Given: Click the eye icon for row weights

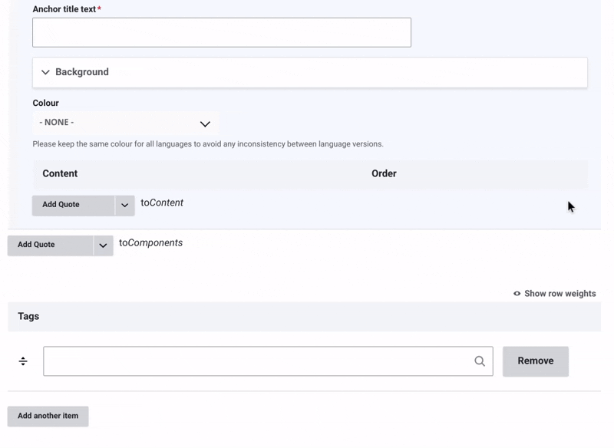Looking at the screenshot, I should 517,294.
